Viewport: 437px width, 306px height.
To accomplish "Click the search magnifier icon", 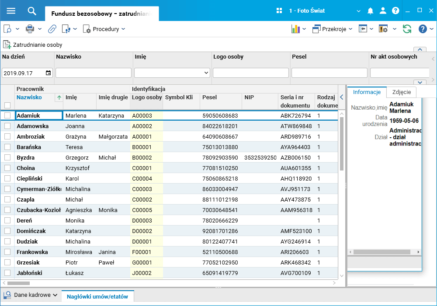I will 32,11.
